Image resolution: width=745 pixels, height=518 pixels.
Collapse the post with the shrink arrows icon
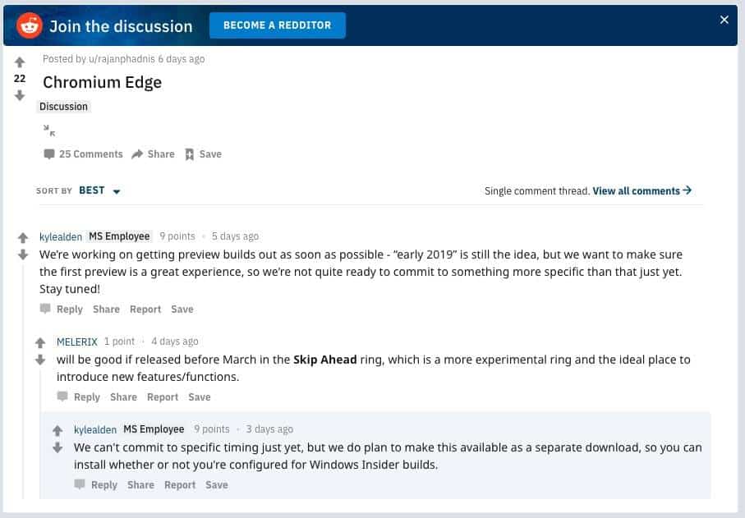(x=49, y=130)
